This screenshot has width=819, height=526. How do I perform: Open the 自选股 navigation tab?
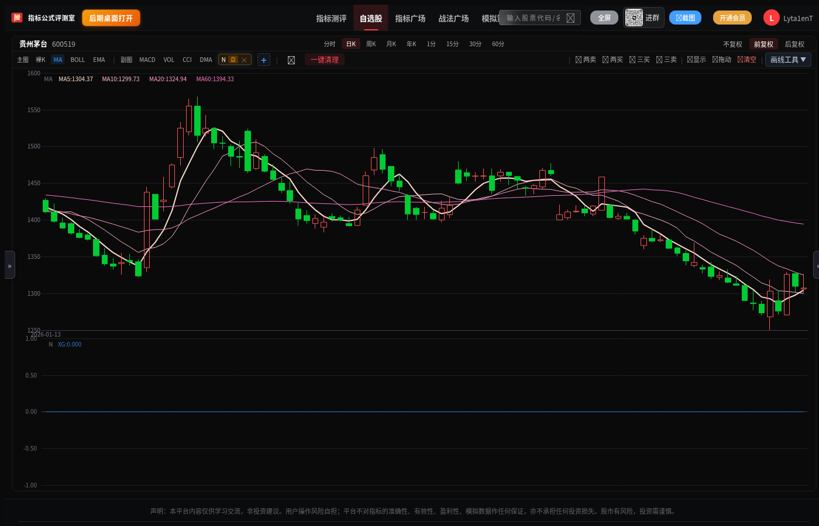click(x=371, y=18)
